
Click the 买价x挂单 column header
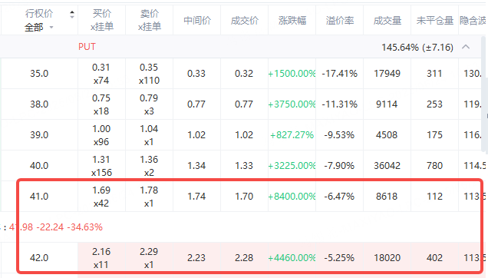tap(102, 20)
